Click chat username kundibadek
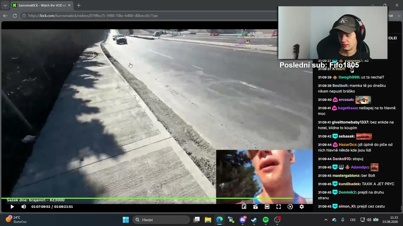 tap(349, 184)
